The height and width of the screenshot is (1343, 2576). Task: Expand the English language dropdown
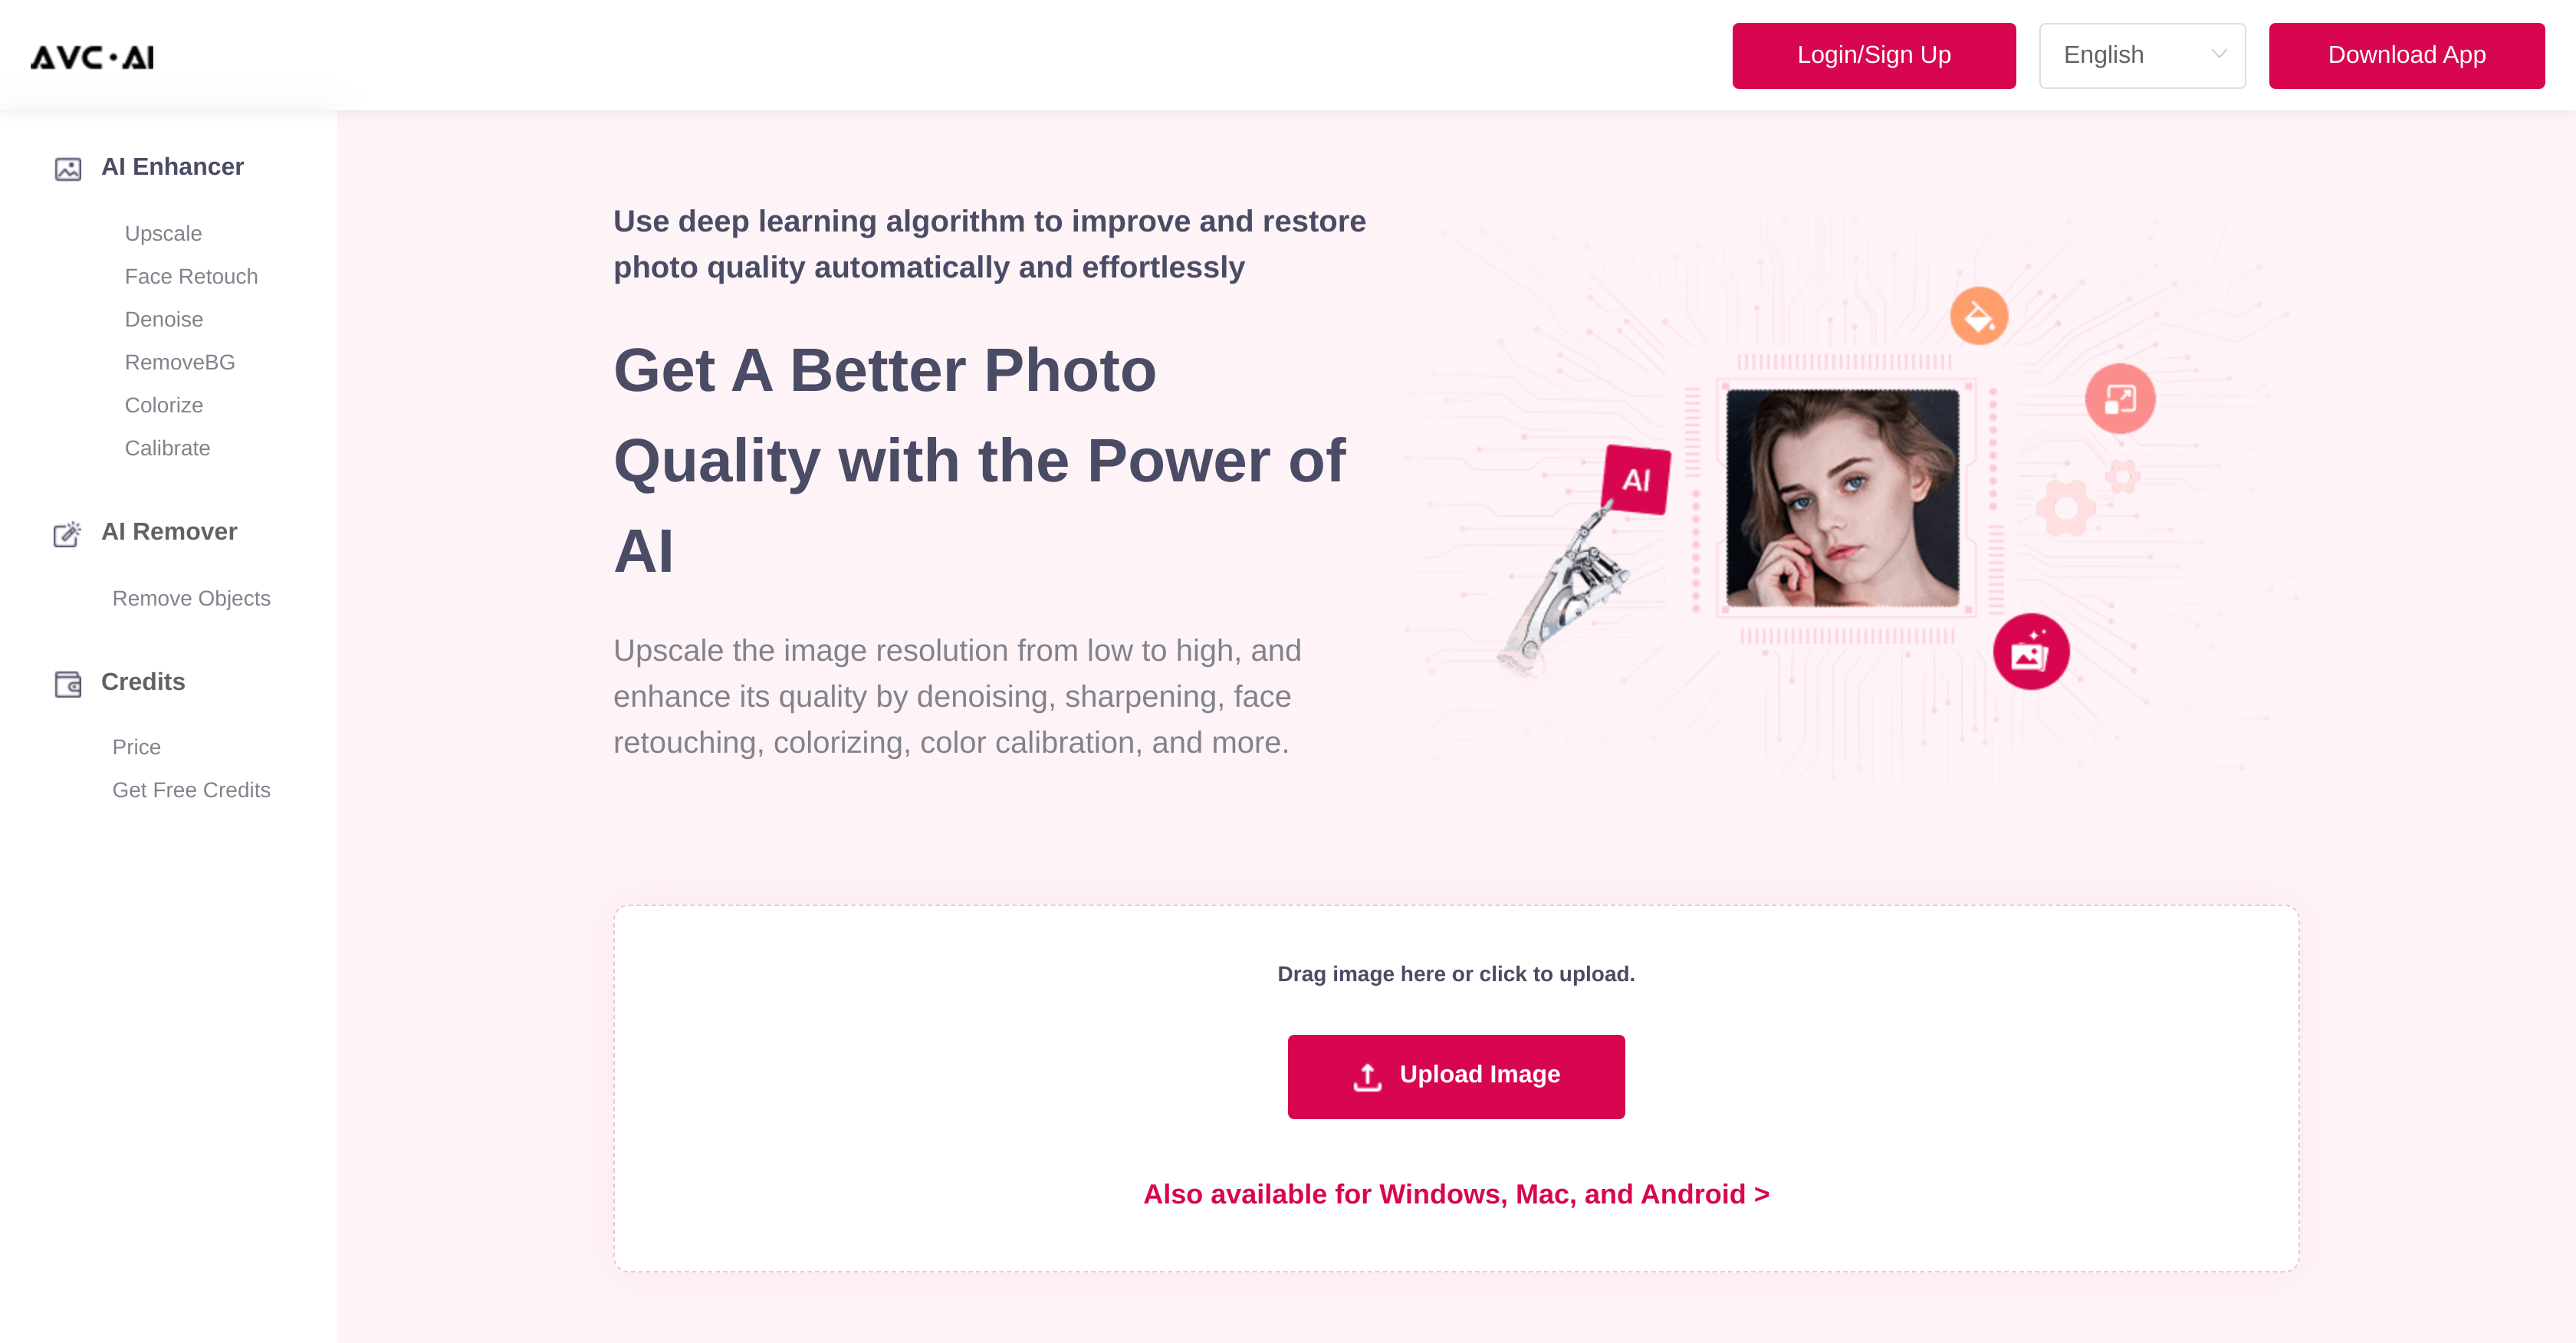(x=2141, y=54)
